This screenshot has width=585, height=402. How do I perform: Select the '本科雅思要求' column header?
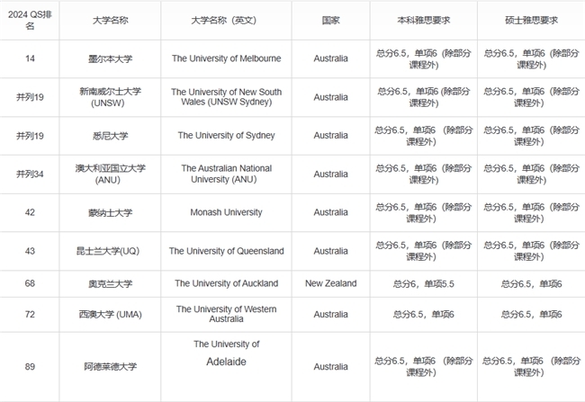tap(424, 20)
